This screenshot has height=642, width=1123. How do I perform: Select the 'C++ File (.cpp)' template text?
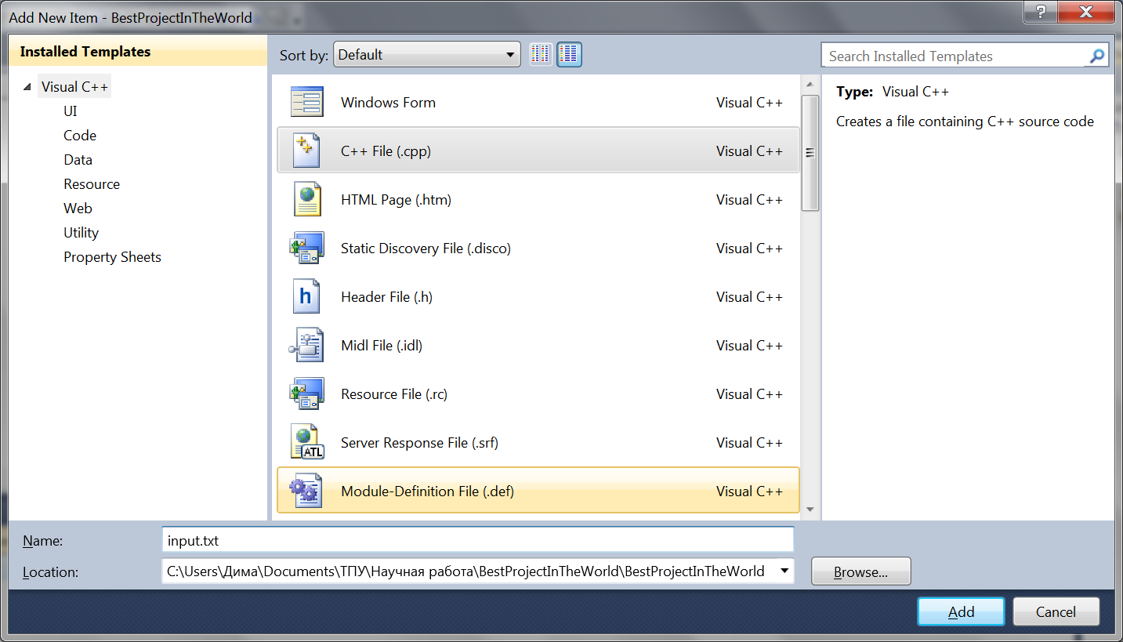click(x=386, y=151)
